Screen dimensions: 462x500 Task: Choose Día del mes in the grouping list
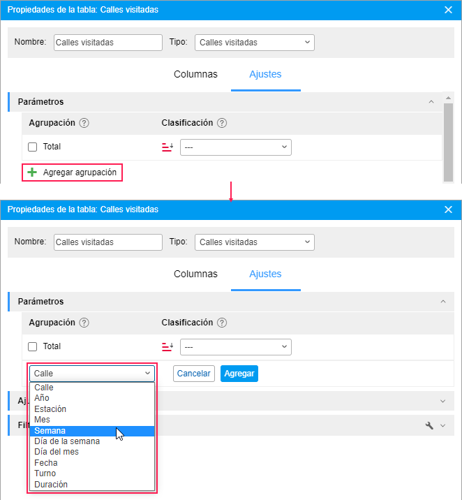tap(57, 452)
